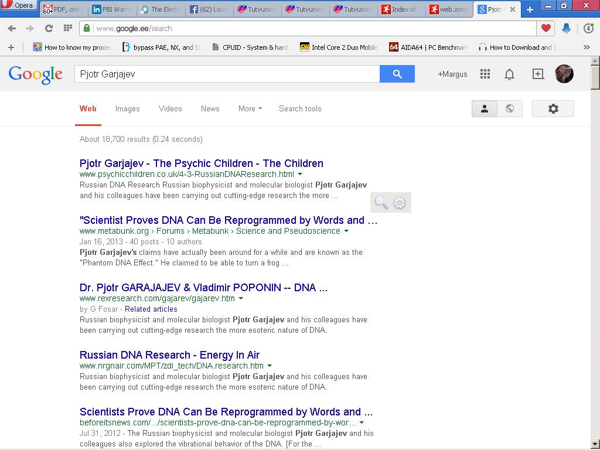
Task: Open 'Russian DNA Research - Energy In Air' result
Action: pos(169,355)
